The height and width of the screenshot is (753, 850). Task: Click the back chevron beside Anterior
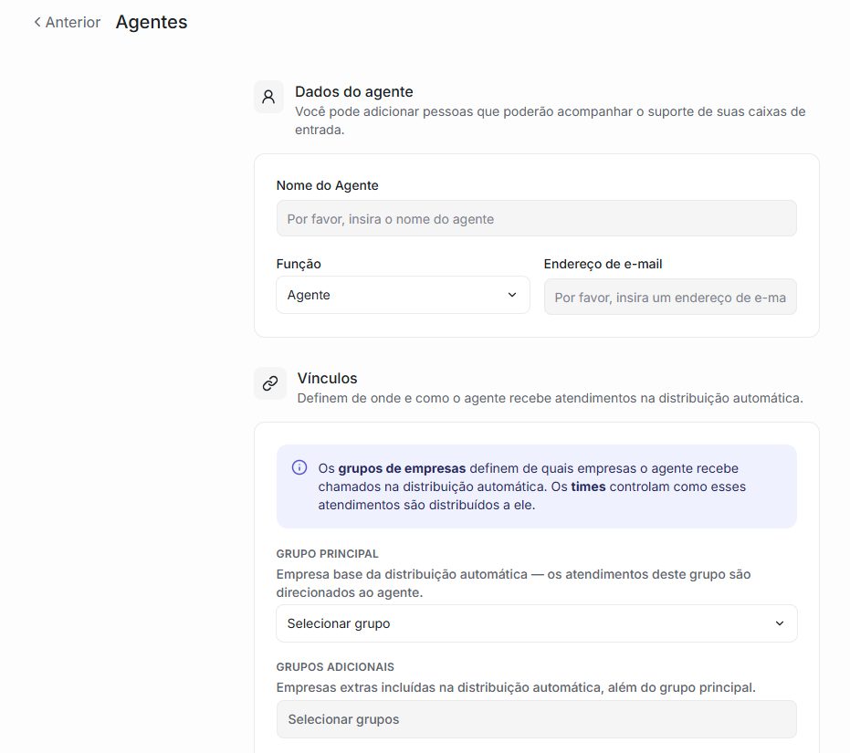click(x=37, y=22)
